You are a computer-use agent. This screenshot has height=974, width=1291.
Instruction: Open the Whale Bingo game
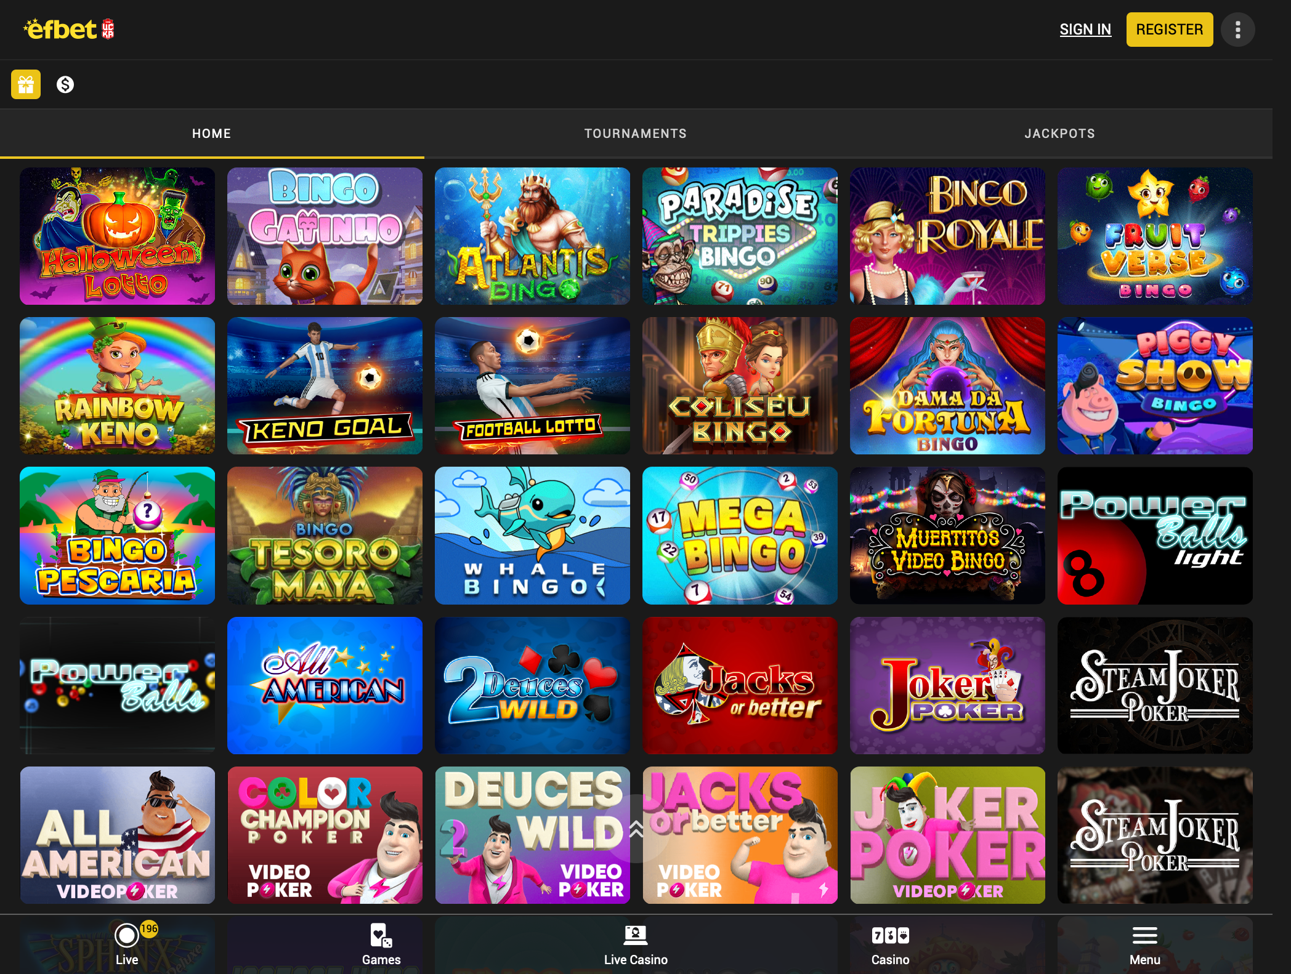(532, 535)
